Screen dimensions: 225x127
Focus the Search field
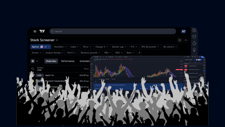click(x=112, y=31)
